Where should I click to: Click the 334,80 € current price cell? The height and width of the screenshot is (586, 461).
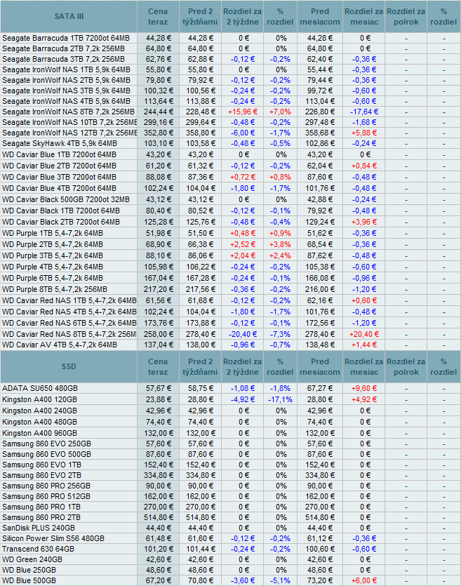point(159,475)
